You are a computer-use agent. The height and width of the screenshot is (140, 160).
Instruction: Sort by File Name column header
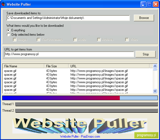coord(23,66)
